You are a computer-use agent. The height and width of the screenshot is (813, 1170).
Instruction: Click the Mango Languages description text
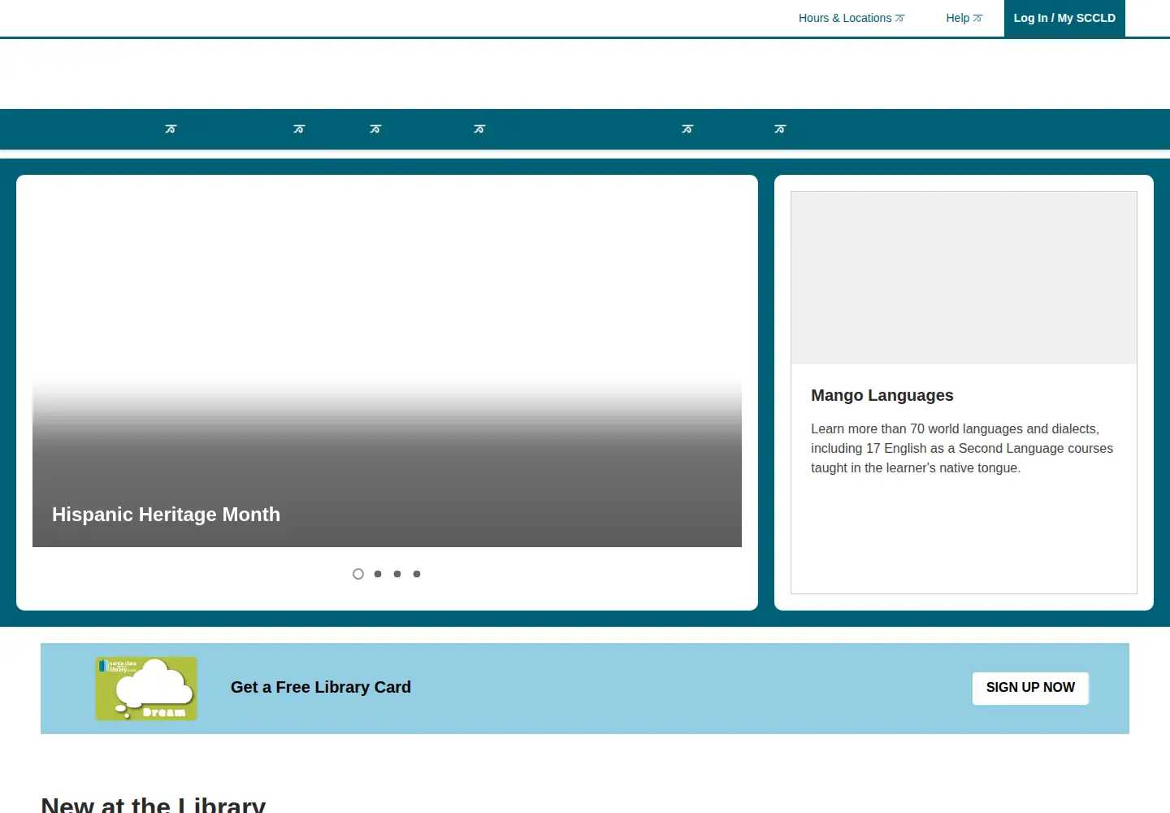pos(962,448)
